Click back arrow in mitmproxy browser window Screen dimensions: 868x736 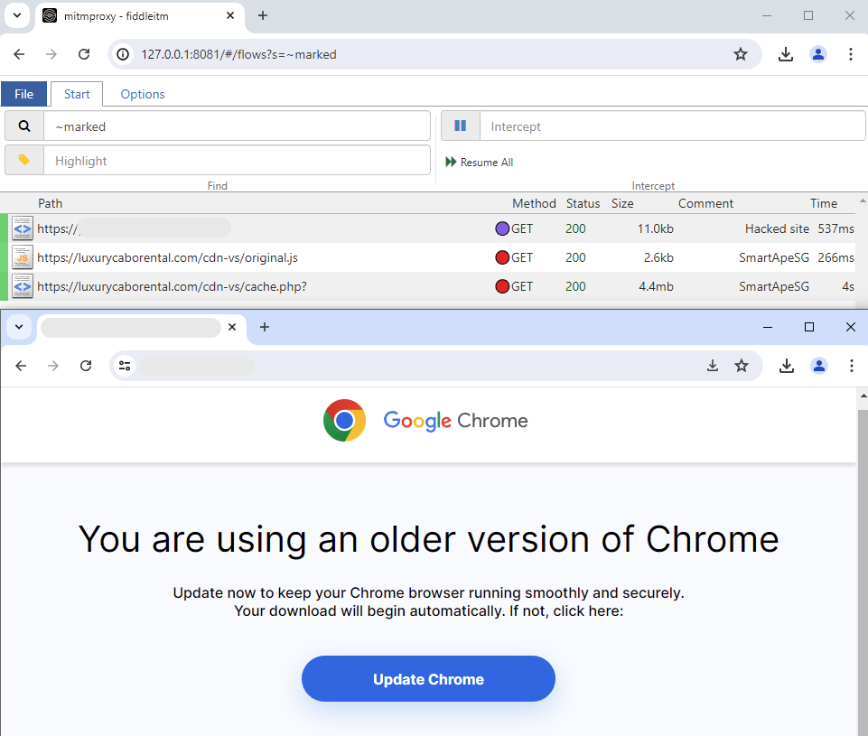[19, 54]
